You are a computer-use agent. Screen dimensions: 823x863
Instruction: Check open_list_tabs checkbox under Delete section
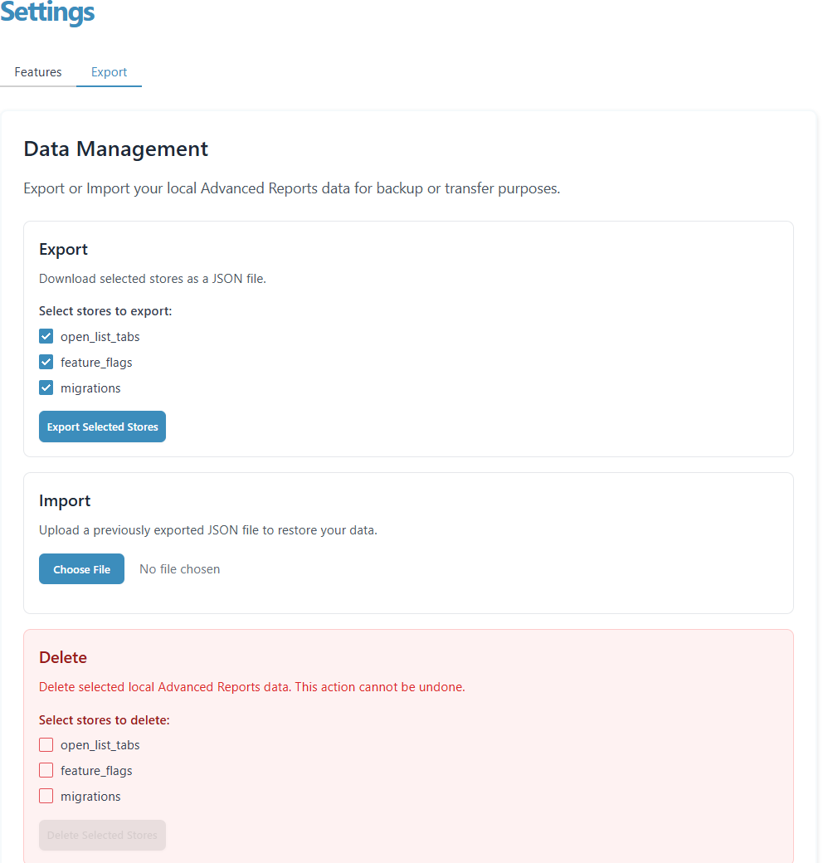point(46,744)
